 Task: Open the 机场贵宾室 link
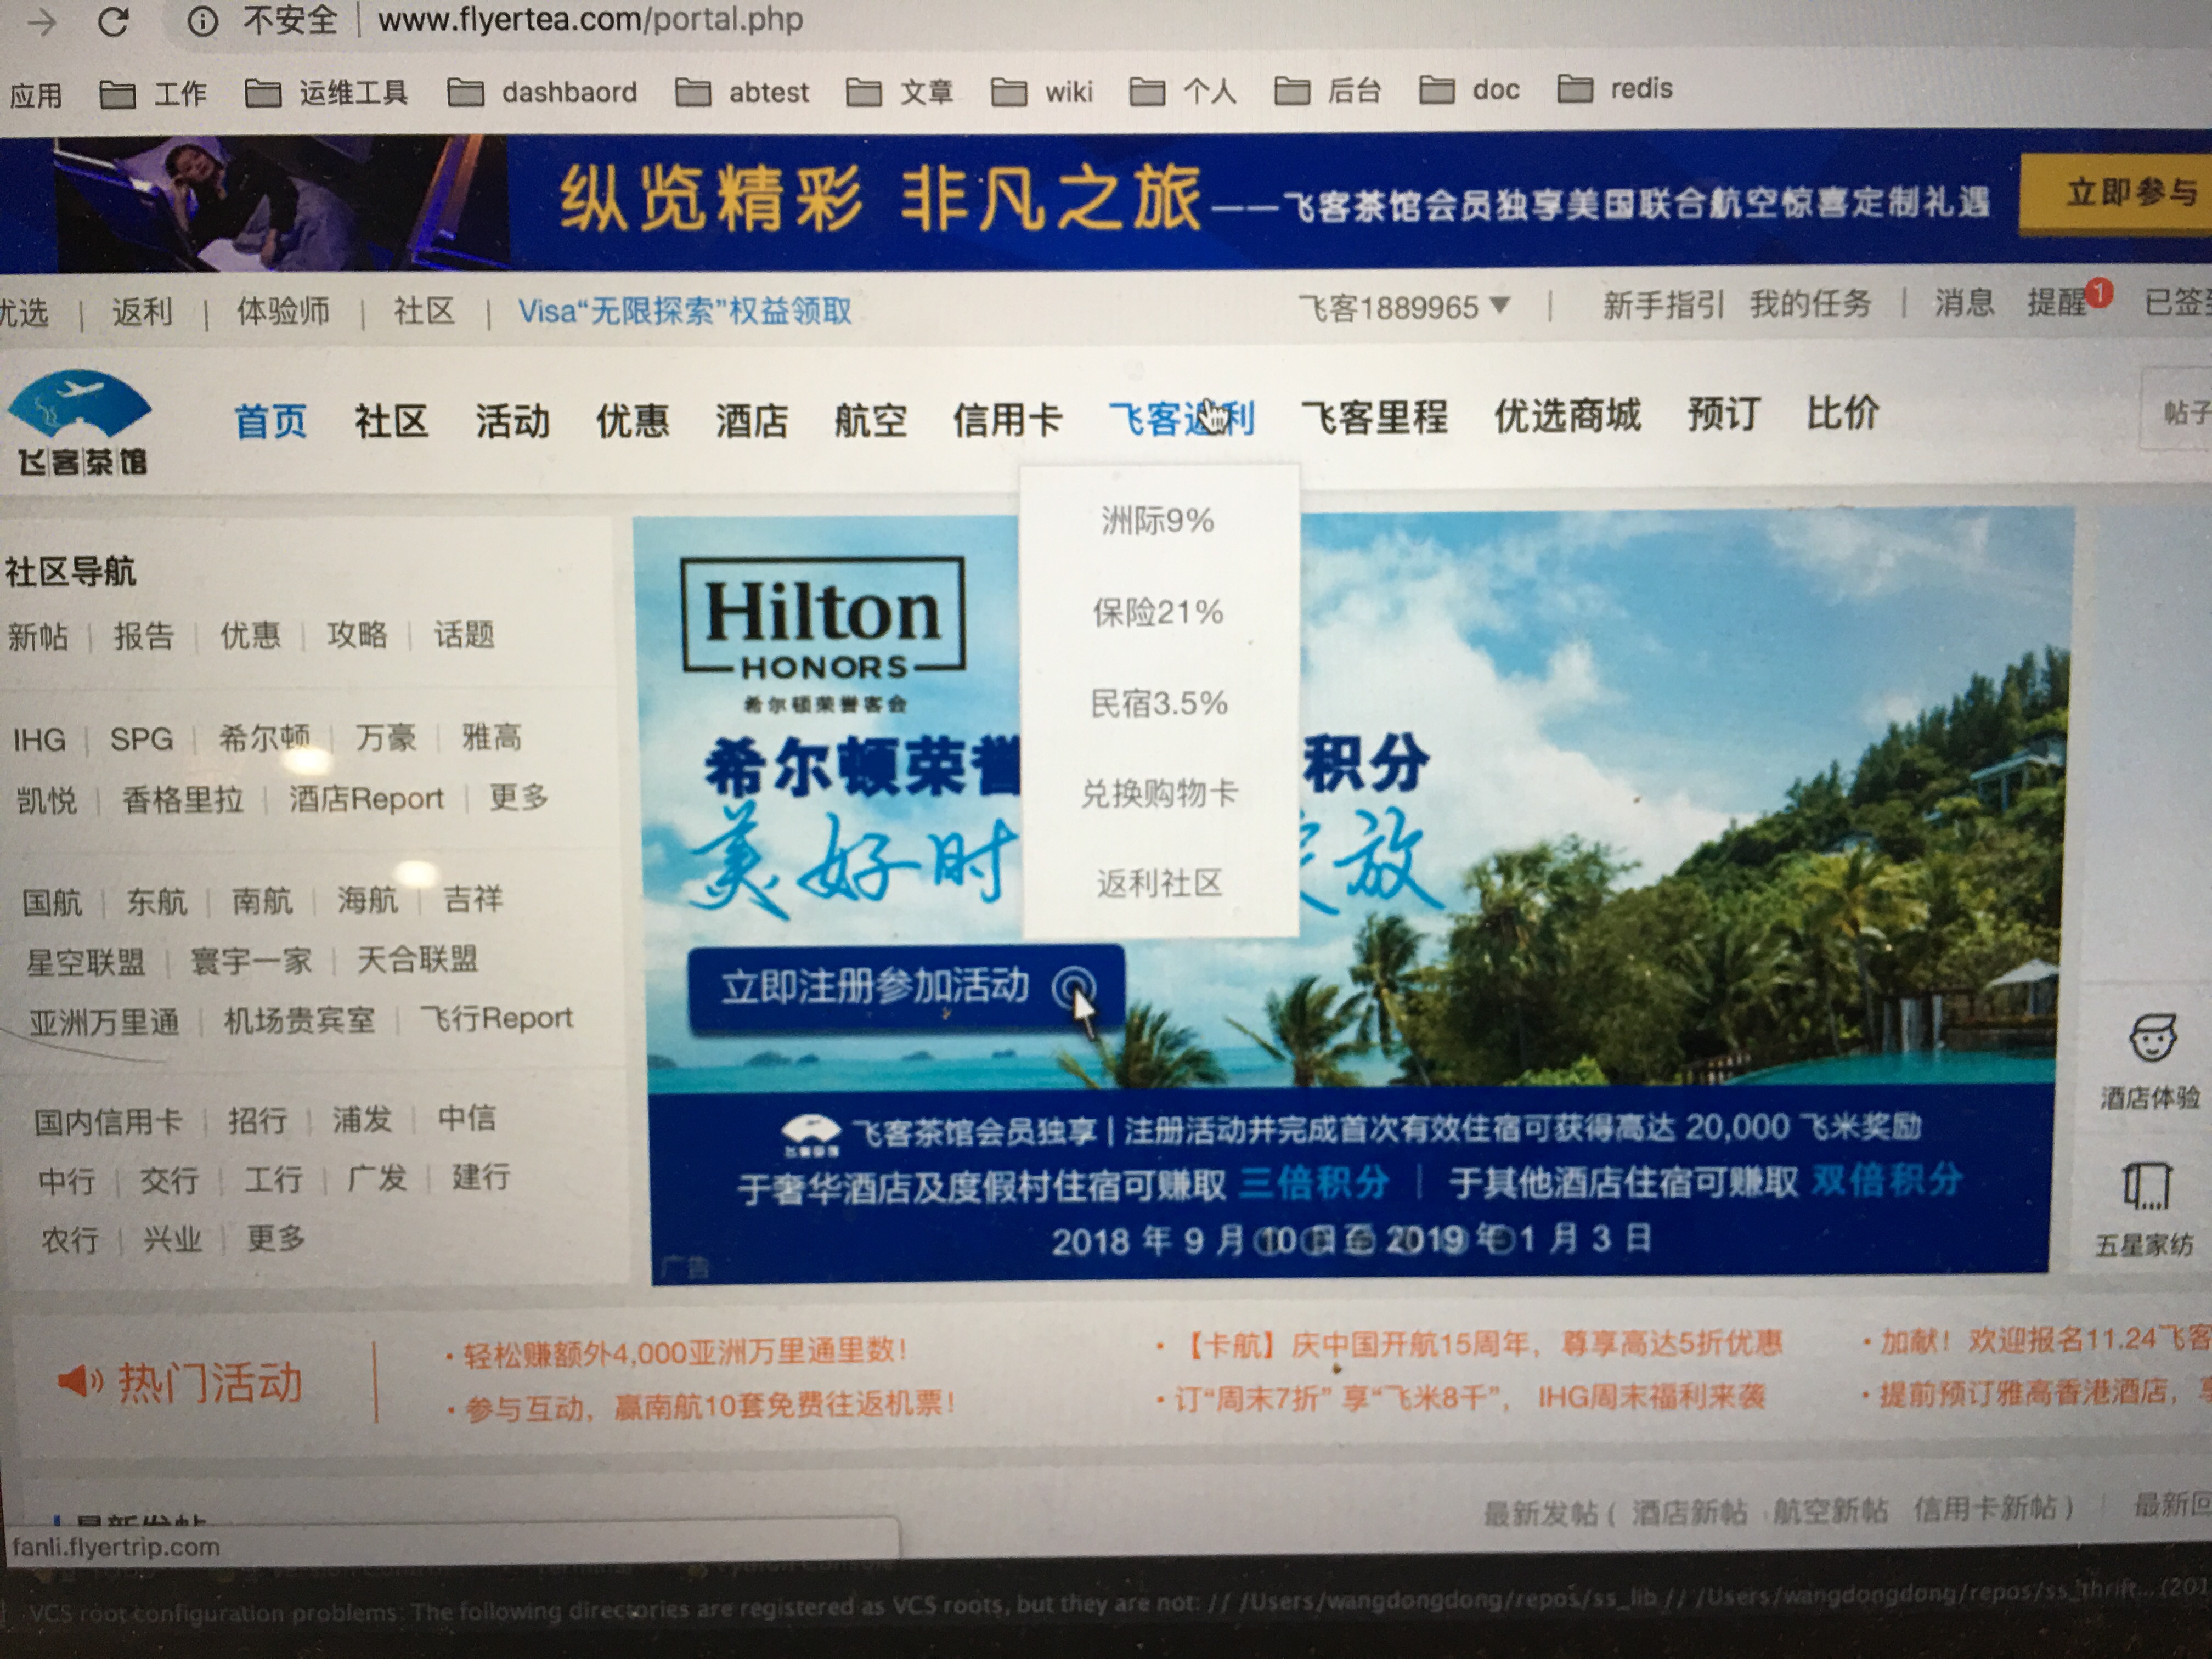pyautogui.click(x=299, y=1021)
